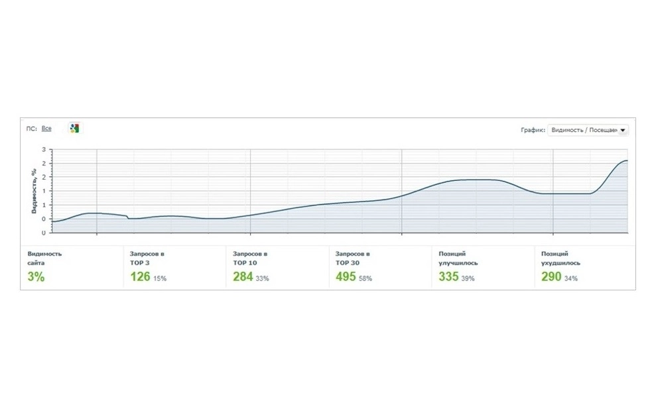The width and height of the screenshot is (658, 411).
Task: Click the '58%' percentage next to 495
Action: click(365, 278)
